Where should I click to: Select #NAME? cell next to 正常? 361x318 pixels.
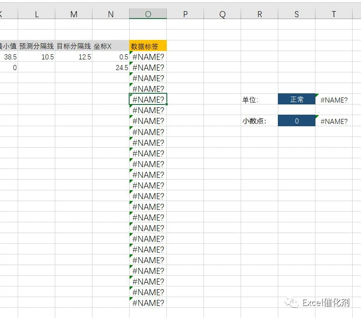(x=334, y=100)
